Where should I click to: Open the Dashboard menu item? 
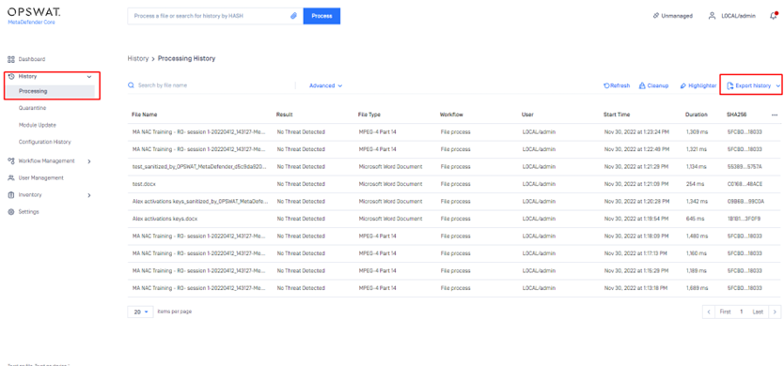coord(32,59)
